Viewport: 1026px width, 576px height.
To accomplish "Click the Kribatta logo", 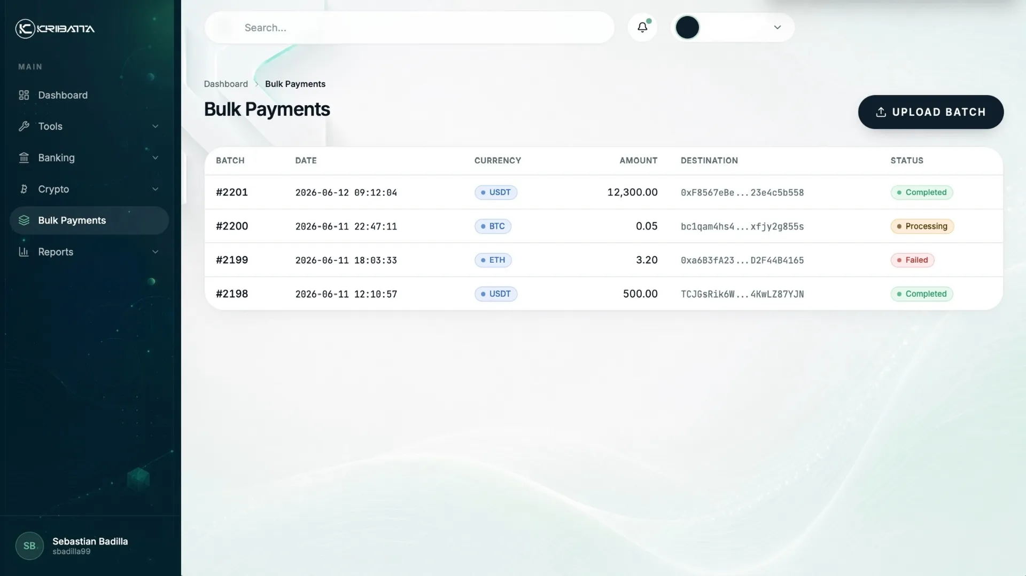I will pyautogui.click(x=55, y=28).
